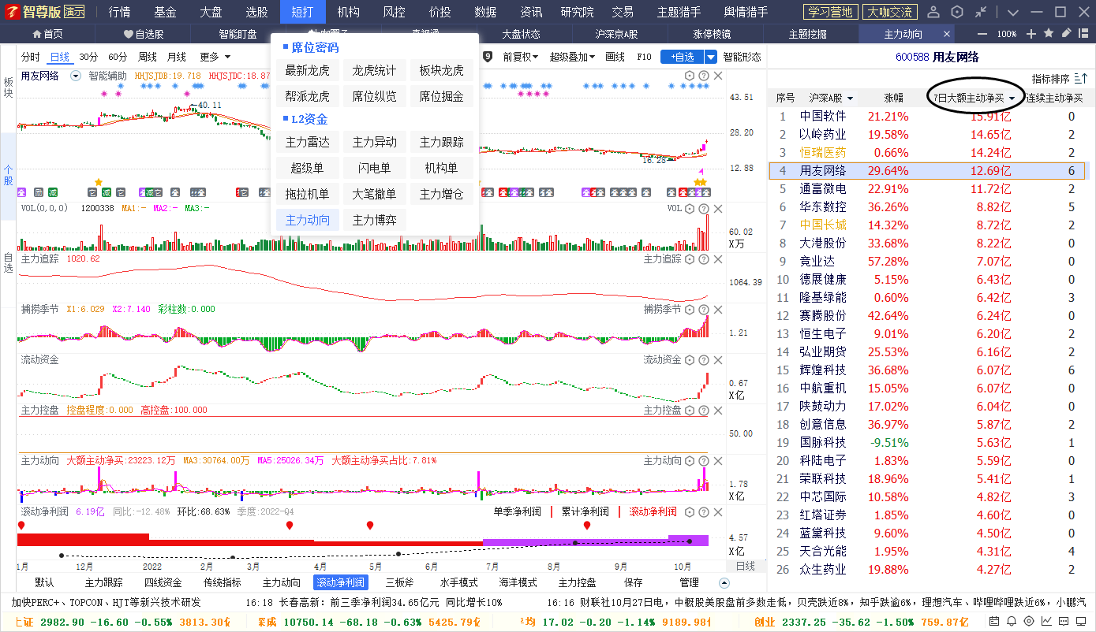Click the 首页 home tab
The image size is (1096, 632).
pos(47,34)
